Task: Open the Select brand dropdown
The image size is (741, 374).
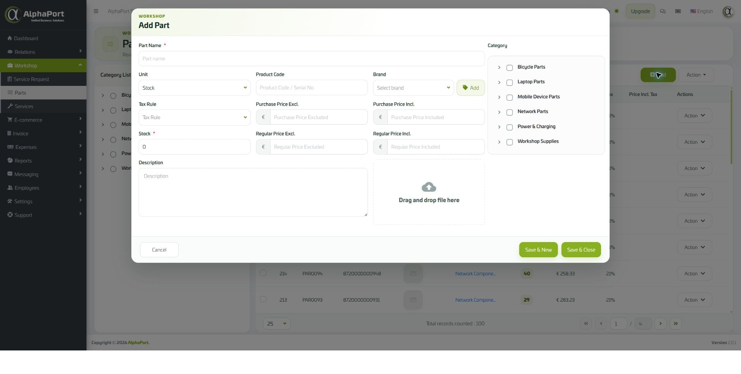Action: coord(413,88)
